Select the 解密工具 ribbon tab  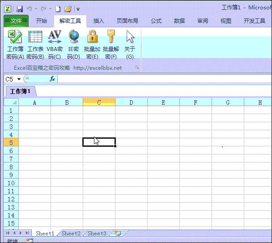click(70, 21)
